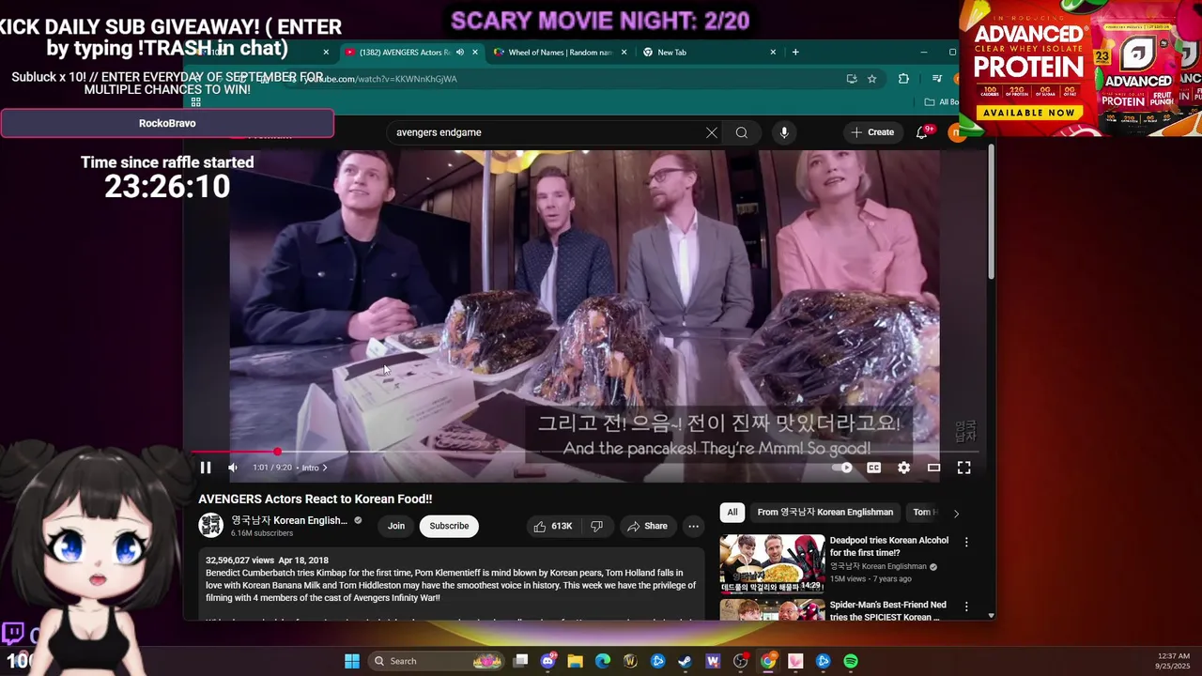1202x676 pixels.
Task: Open File Explorer from the taskbar
Action: (x=576, y=661)
